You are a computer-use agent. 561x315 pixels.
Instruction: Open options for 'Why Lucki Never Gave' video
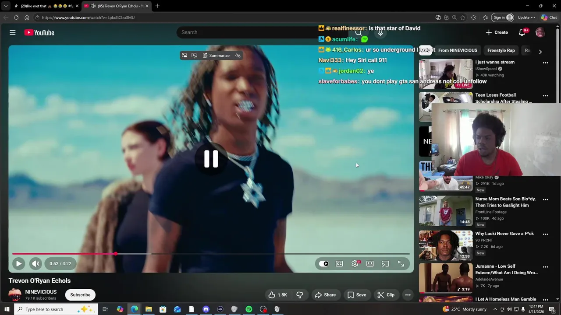point(546,234)
